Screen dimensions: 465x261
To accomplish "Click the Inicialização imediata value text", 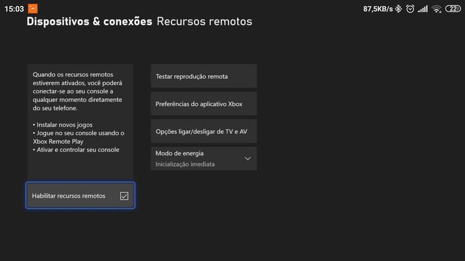I will (185, 164).
